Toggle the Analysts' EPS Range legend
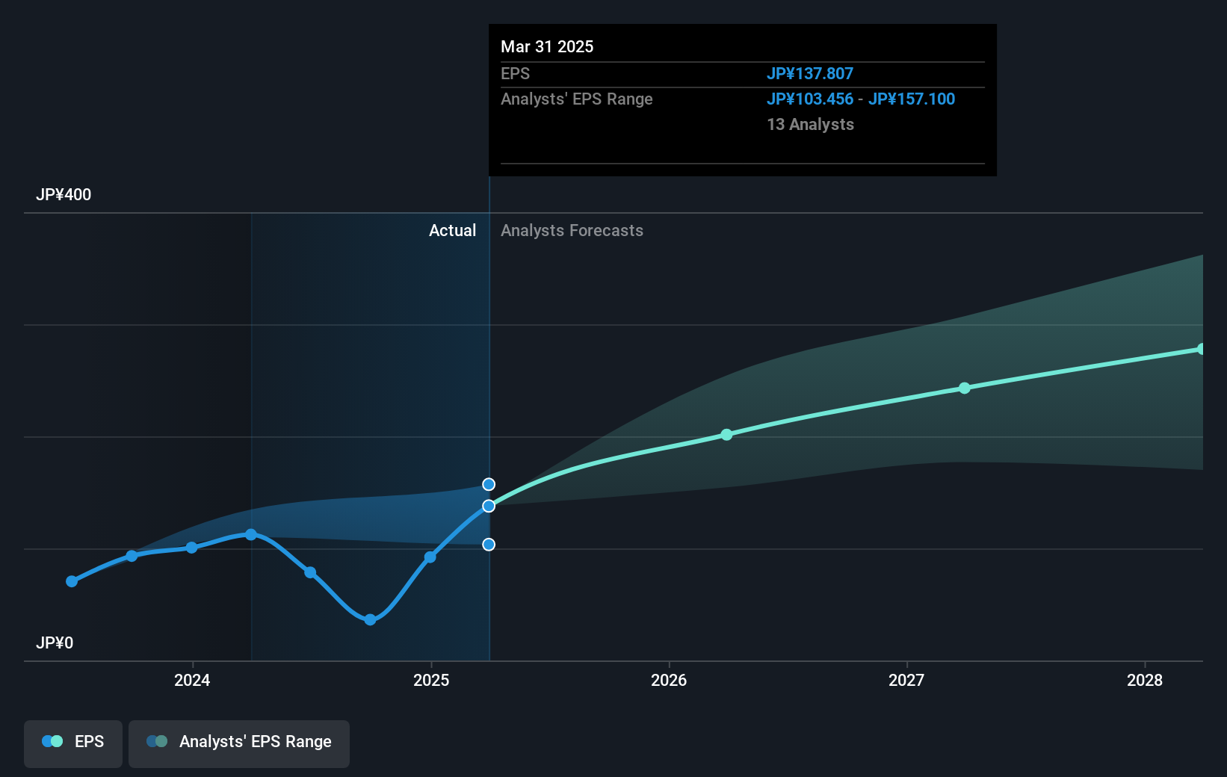Screen dimensions: 1227x777 click(239, 743)
